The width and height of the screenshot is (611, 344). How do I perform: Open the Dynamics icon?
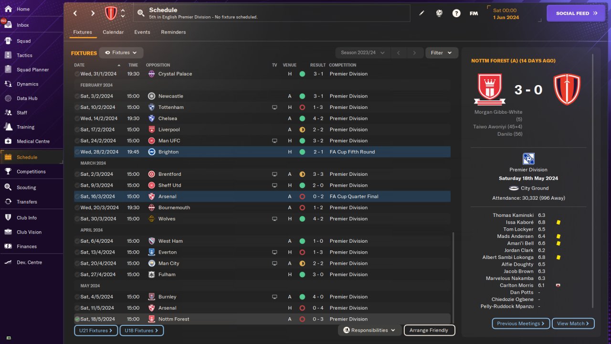[x=8, y=84]
